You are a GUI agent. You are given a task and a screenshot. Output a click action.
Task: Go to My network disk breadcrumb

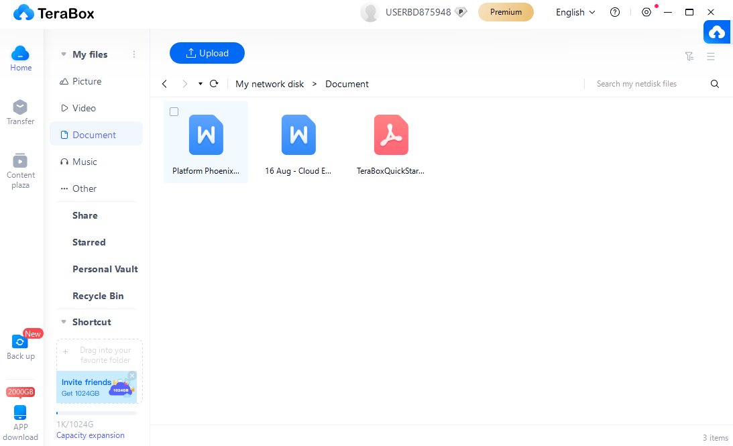tap(270, 84)
